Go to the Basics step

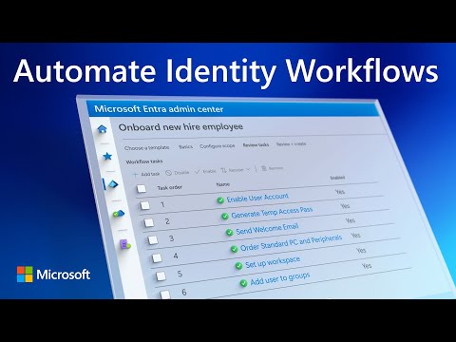(185, 146)
